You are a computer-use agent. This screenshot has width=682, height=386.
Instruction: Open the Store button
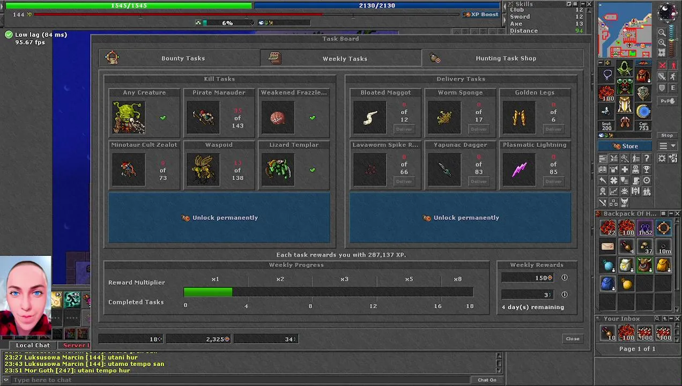pos(626,146)
